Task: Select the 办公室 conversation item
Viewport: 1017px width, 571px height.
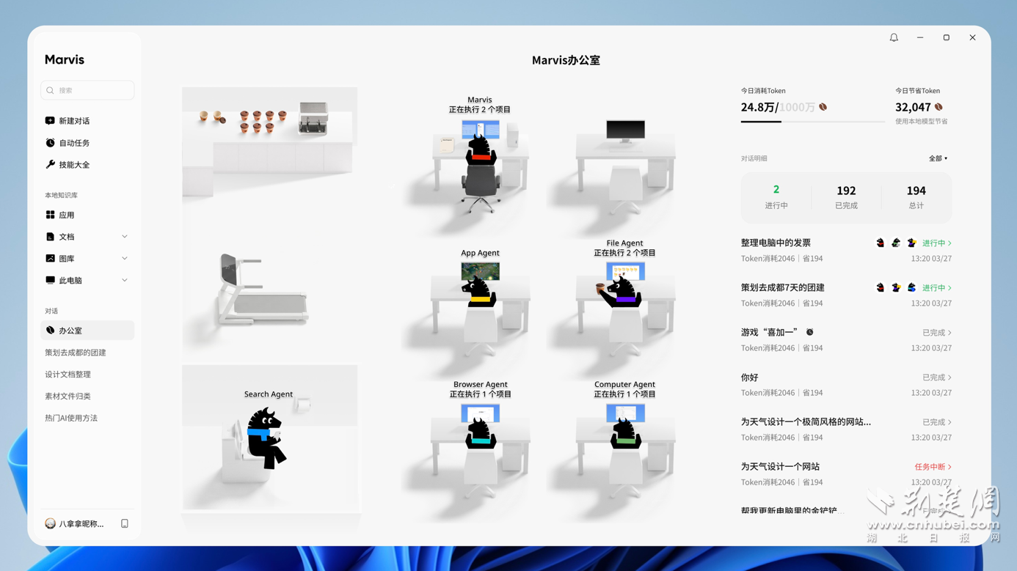Action: point(87,331)
